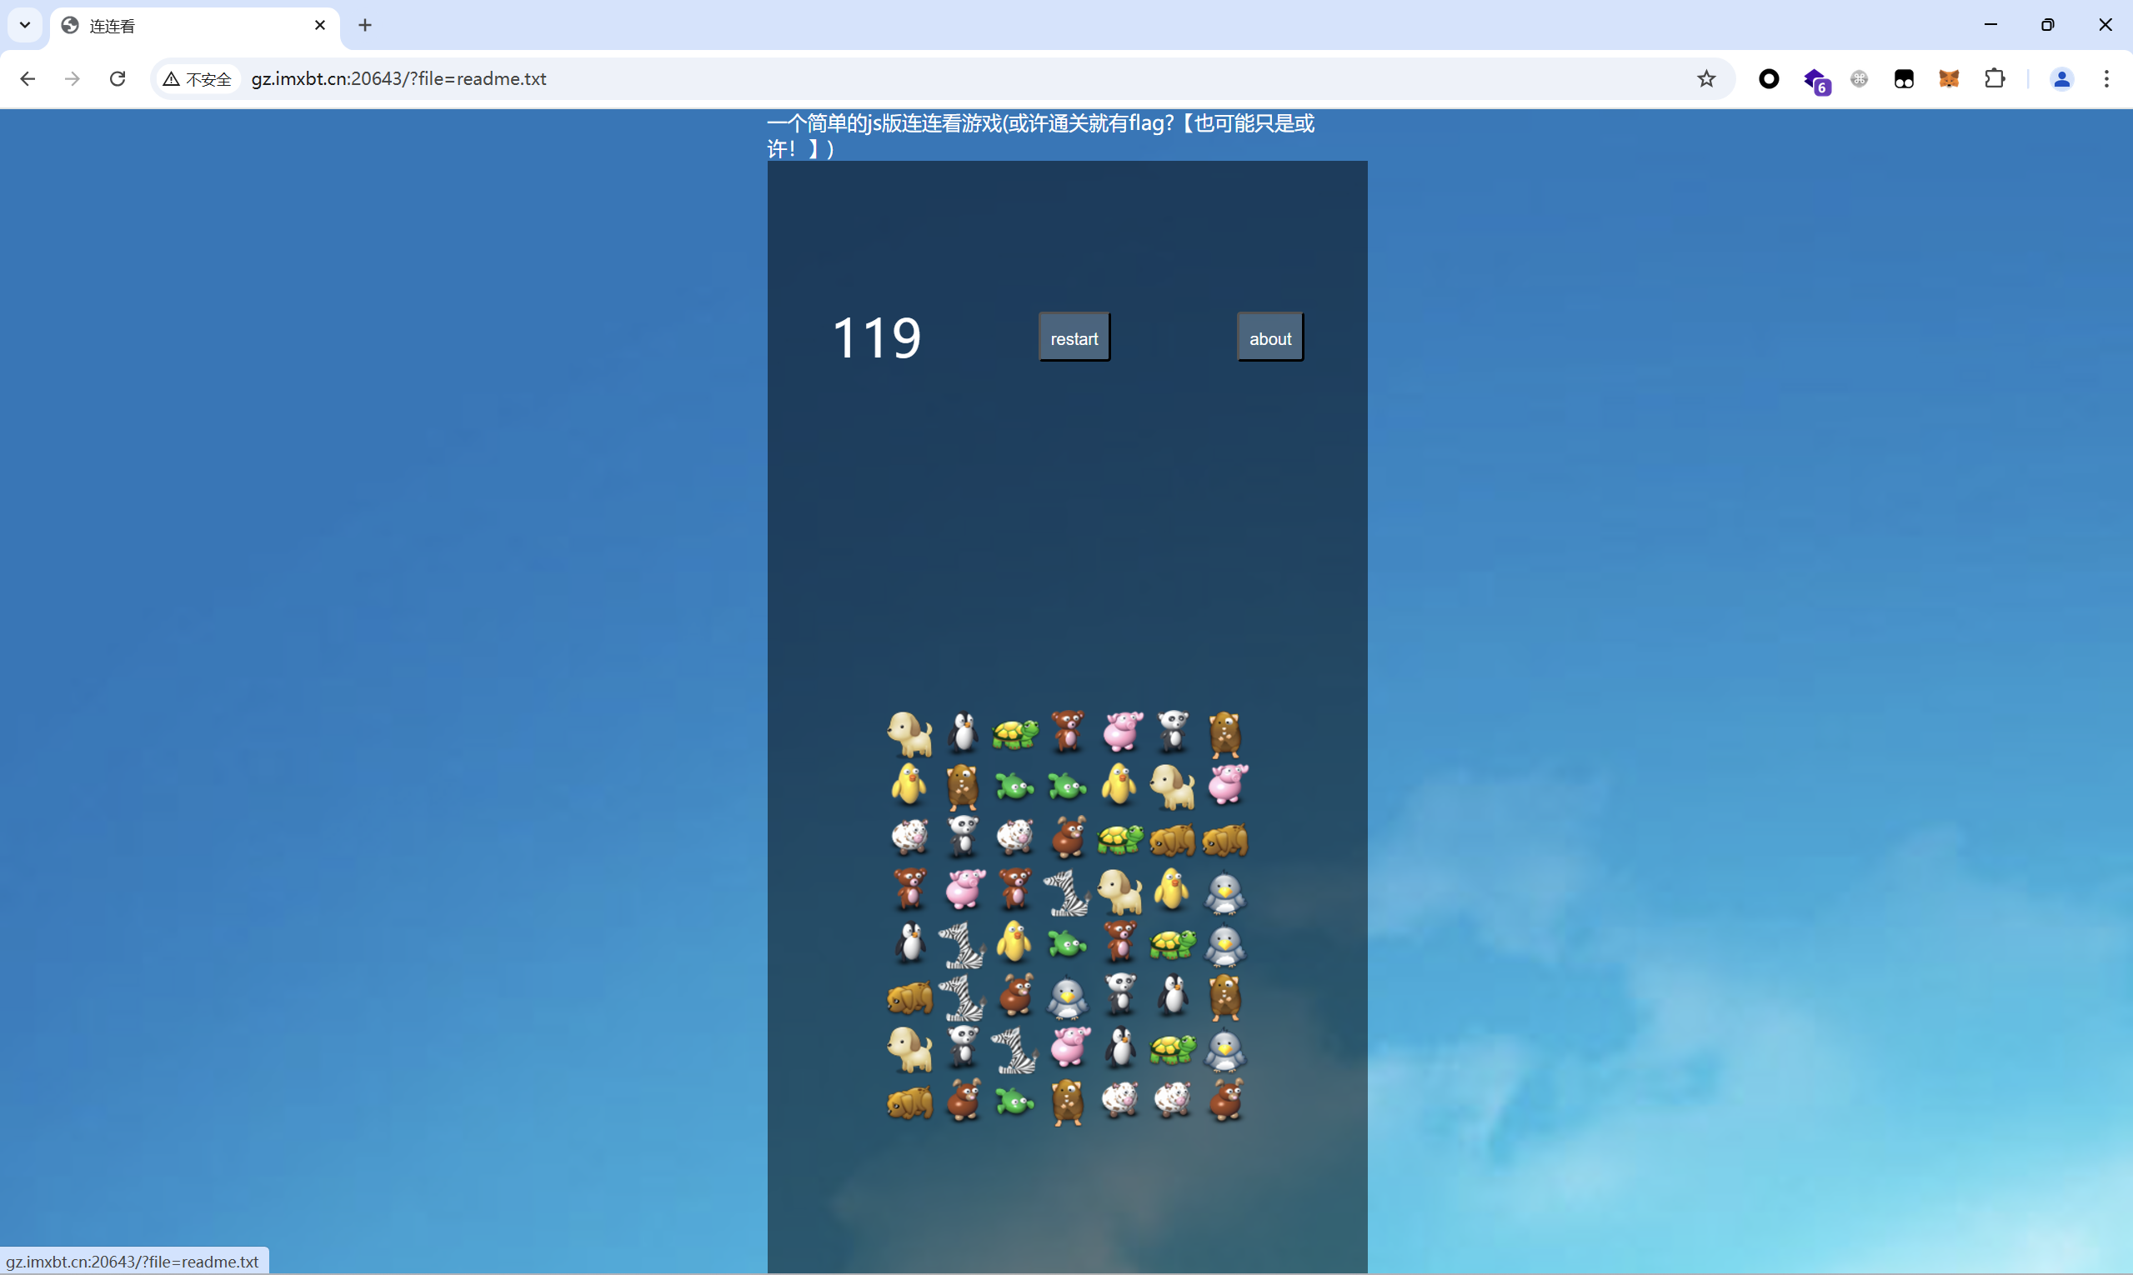Choose the brown long-eared puppy in third row
Viewport: 2133px width, 1275px height.
[x=1068, y=837]
